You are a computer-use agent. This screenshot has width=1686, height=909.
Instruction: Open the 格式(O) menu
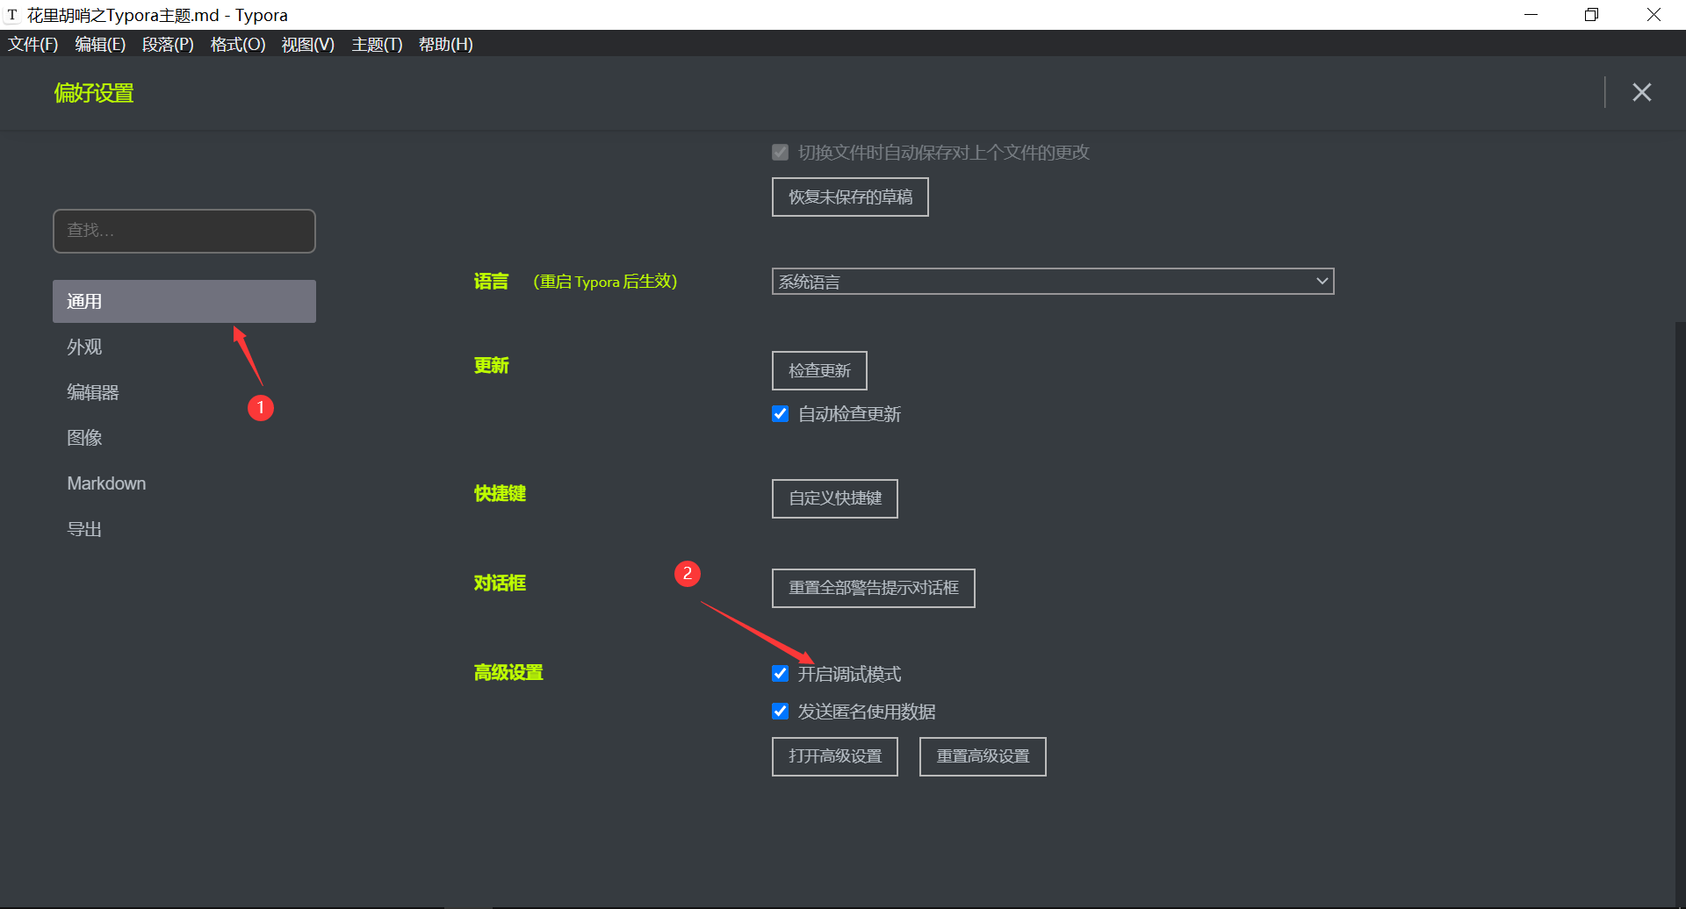pyautogui.click(x=238, y=44)
